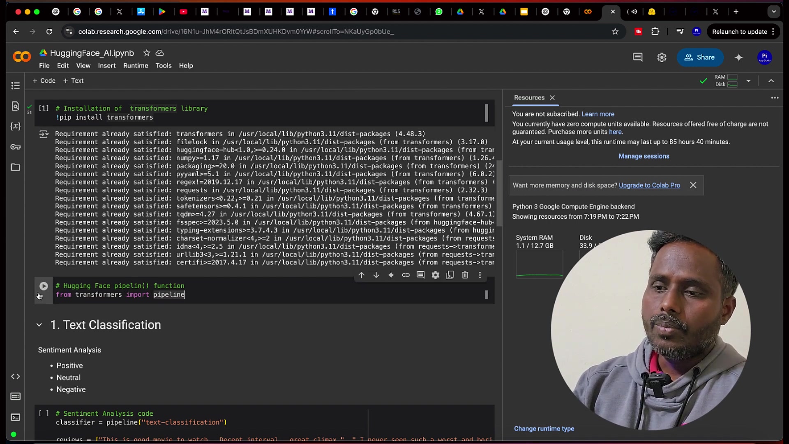Add a comment on the selected cell
This screenshot has width=789, height=444.
pos(420,275)
